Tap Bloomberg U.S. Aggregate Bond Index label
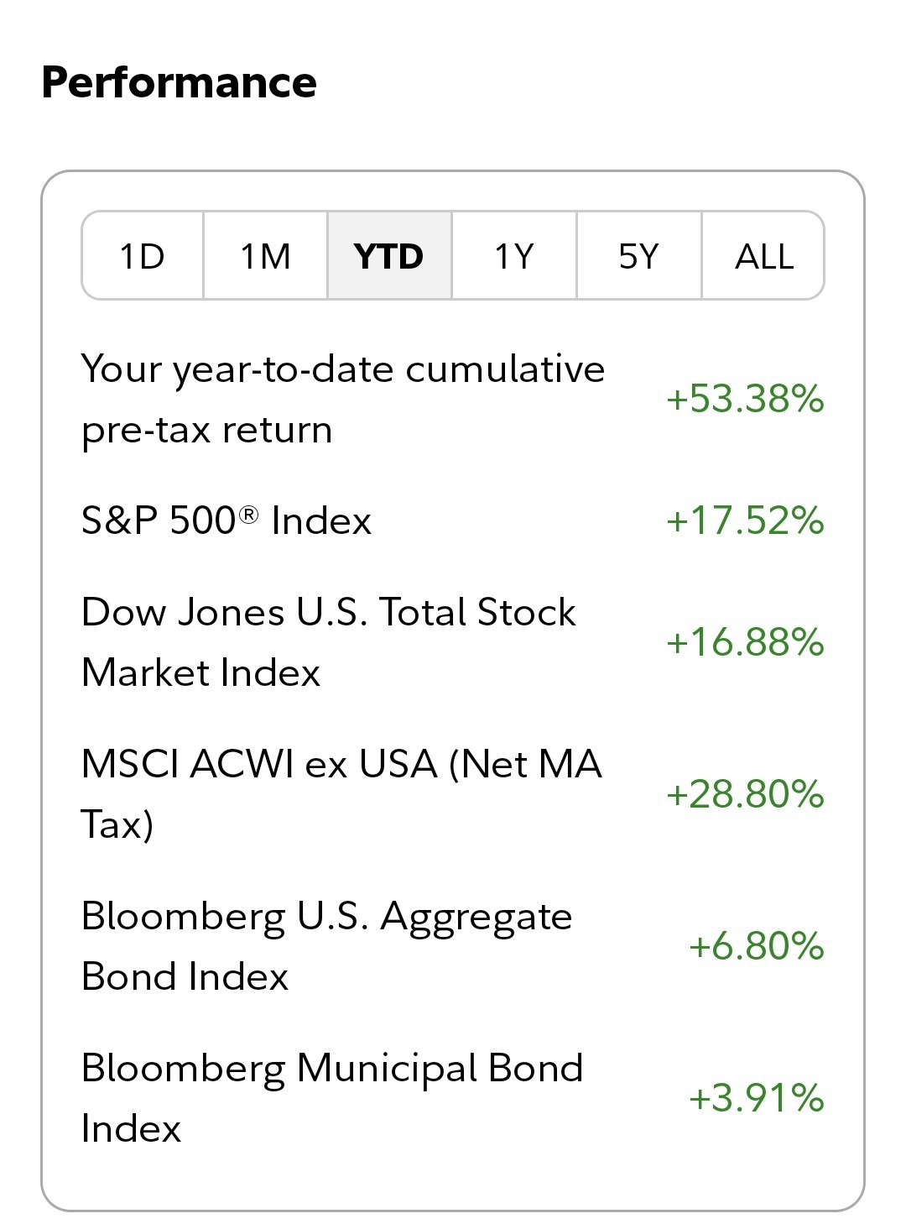This screenshot has height=1224, width=906. 326,945
